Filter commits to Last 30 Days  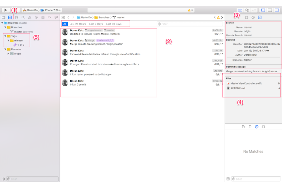[x=114, y=24]
